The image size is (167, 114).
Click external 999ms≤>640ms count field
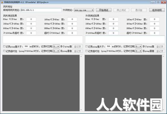point(154,28)
